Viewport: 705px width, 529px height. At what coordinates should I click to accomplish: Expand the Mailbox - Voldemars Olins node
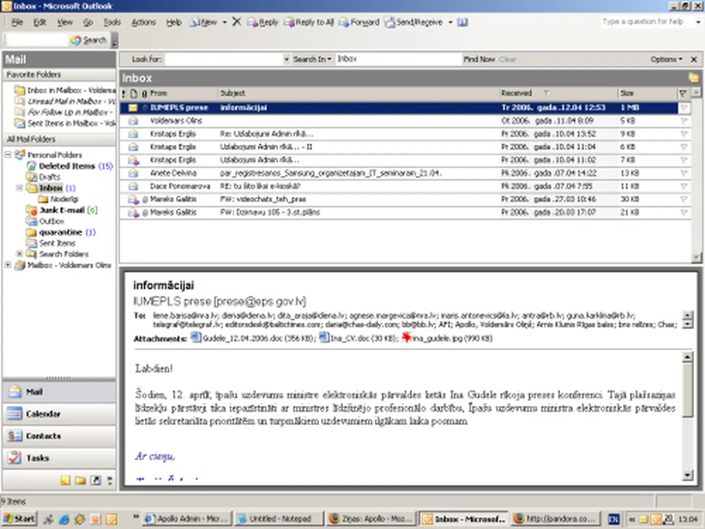click(x=8, y=265)
